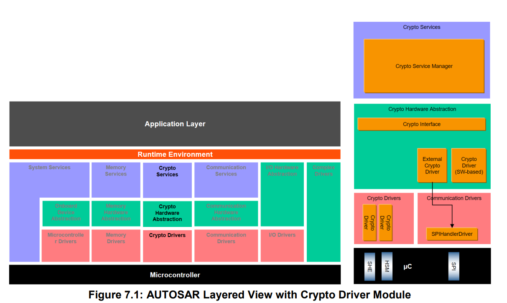Select the HSM block inside the Microcontroller
507x303 pixels.
[x=386, y=266]
